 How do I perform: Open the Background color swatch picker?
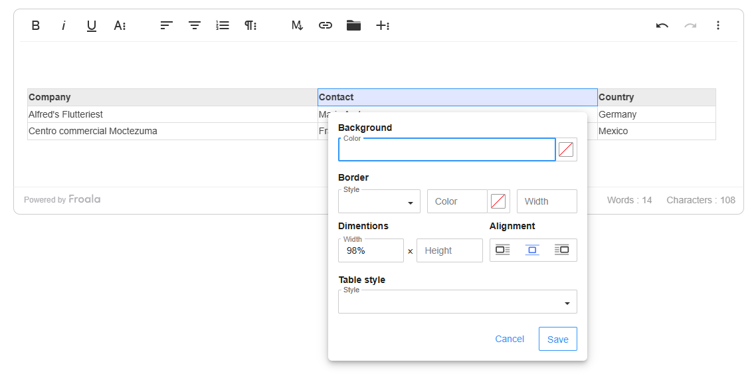[566, 149]
